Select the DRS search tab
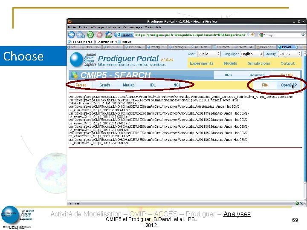 click(228, 75)
